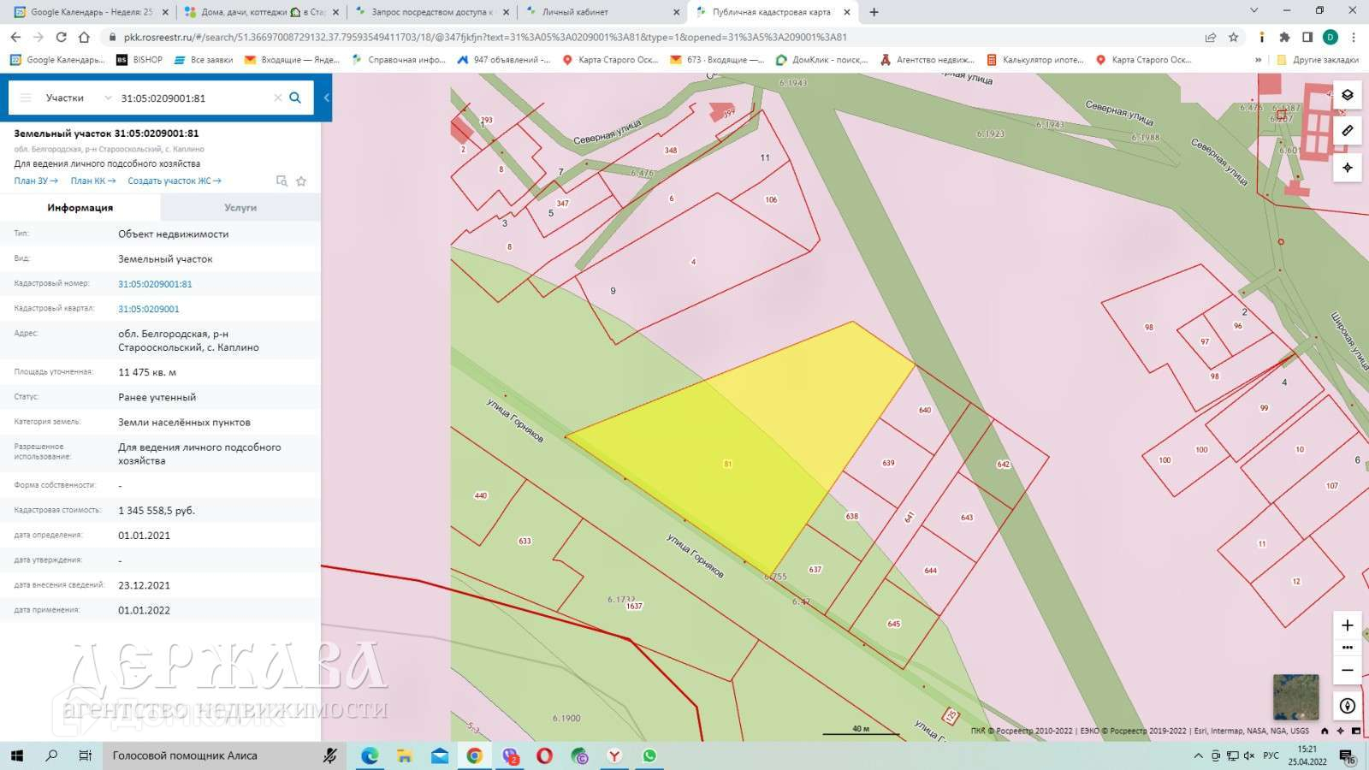This screenshot has height=770, width=1369.
Task: Select the Информация tab
Action: pyautogui.click(x=80, y=208)
